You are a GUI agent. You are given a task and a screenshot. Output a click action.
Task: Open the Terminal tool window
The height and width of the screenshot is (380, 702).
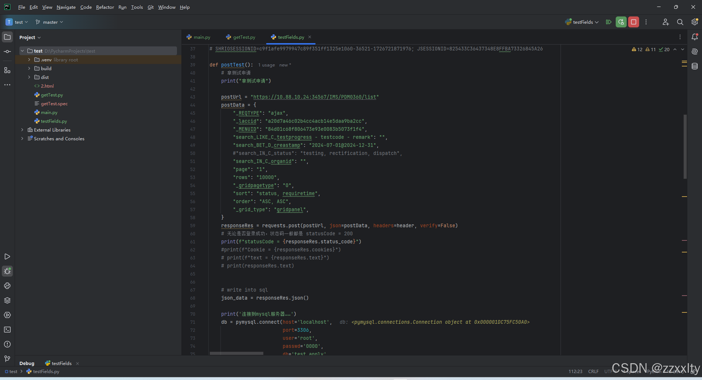[x=7, y=330]
